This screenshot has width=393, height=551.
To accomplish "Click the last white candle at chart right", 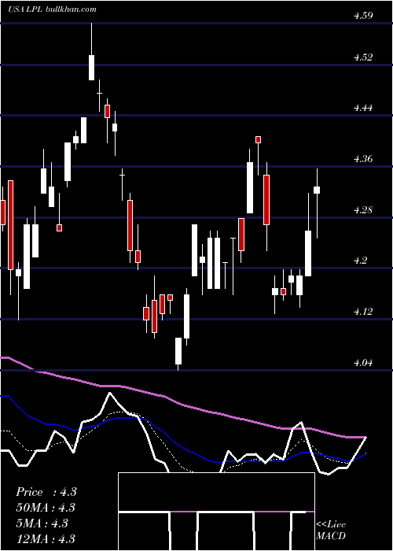I will tap(317, 190).
